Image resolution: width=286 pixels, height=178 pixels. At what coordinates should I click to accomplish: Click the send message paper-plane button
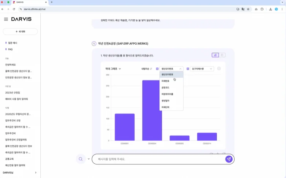coord(229,159)
